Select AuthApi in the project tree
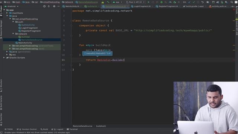This screenshot has height=134, width=238. 25,37
